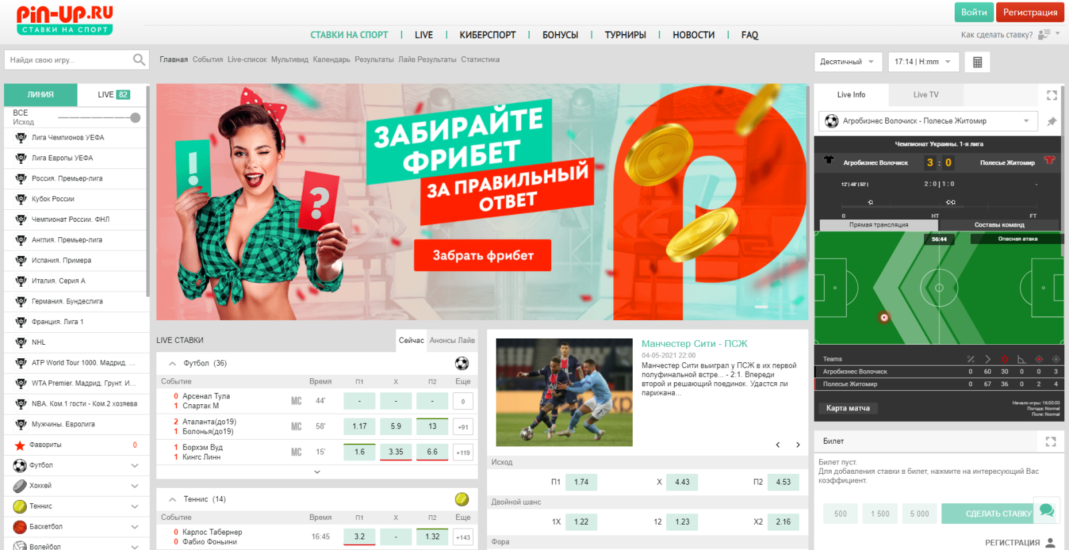Open the Manchester City vs PSG news thumbnail
The height and width of the screenshot is (550, 1069).
pos(564,392)
